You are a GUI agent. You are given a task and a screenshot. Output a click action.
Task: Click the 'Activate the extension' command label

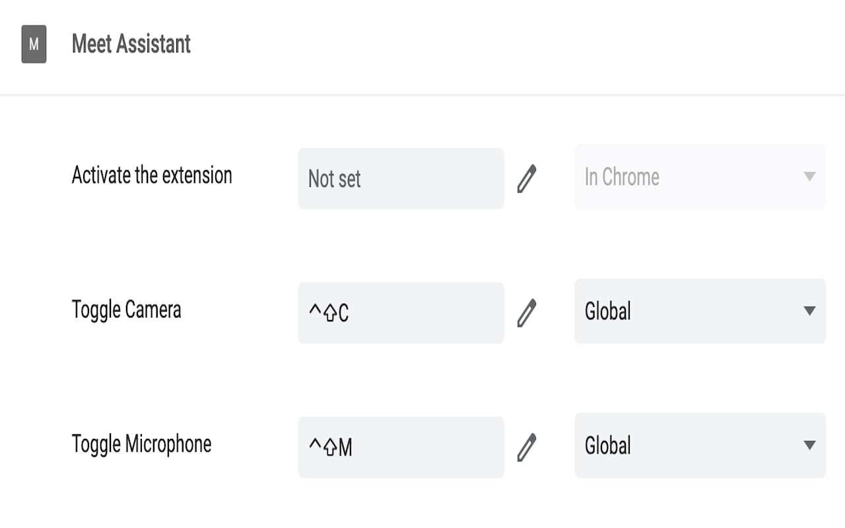152,176
